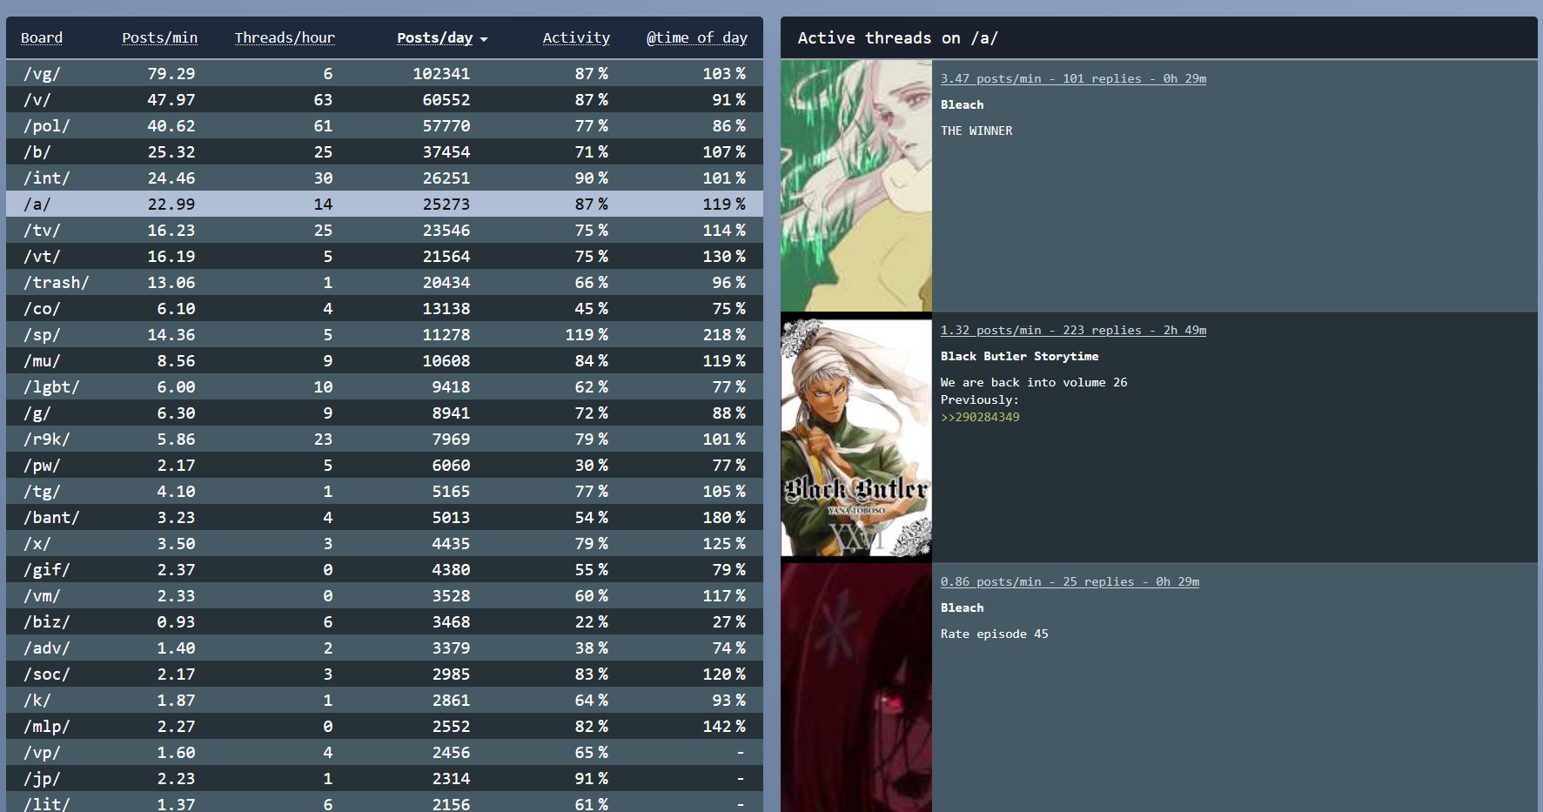Viewport: 1543px width, 812px height.
Task: Select the /lit/ board row
Action: tap(385, 802)
